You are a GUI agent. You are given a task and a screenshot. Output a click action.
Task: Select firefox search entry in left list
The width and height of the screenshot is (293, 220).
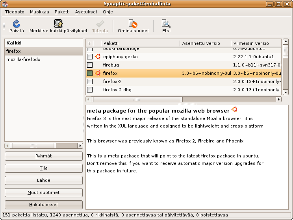tap(44, 51)
